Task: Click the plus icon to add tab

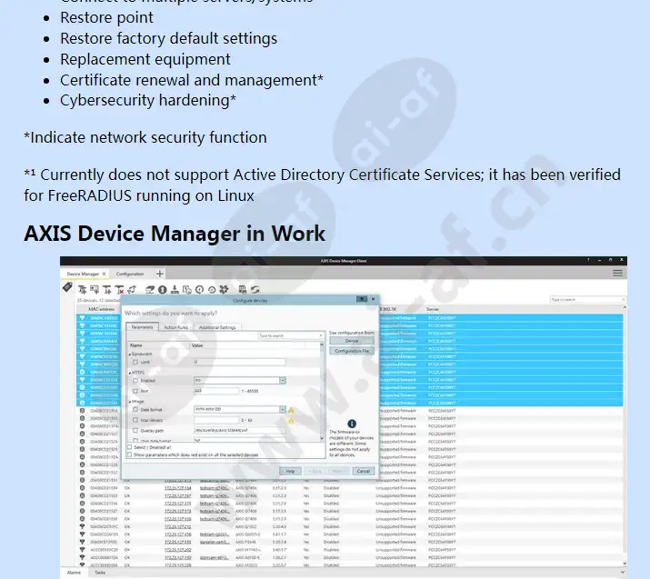Action: pos(160,274)
